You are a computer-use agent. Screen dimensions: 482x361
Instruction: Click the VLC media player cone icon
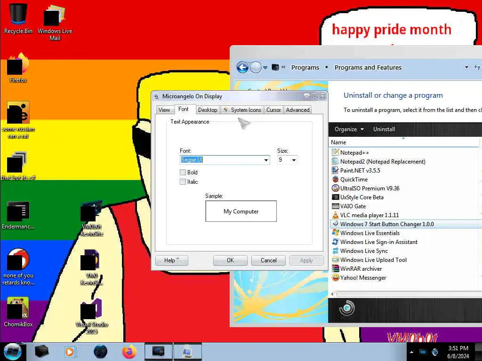tap(335, 215)
